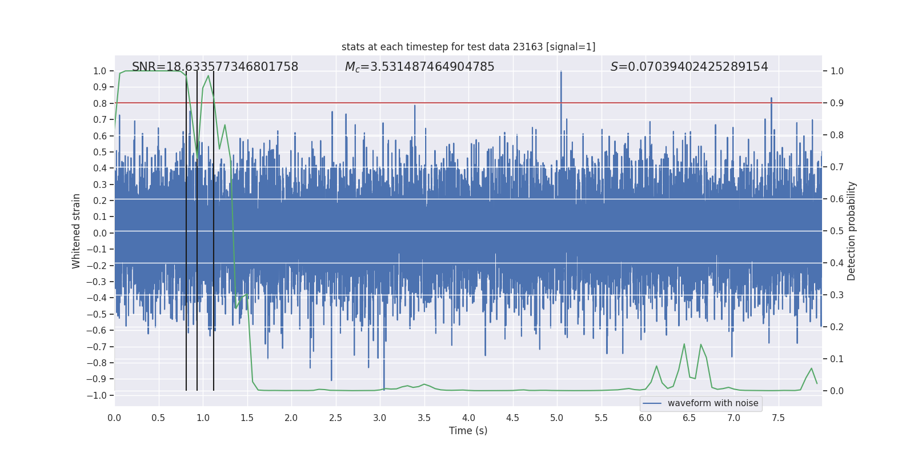
Task: Click the blue line sample in legend
Action: click(652, 403)
